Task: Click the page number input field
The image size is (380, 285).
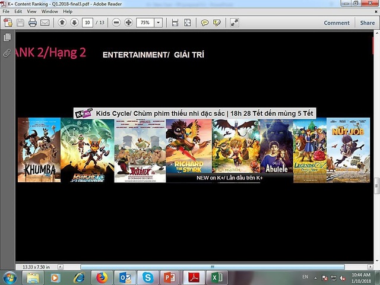Action: tap(88, 23)
